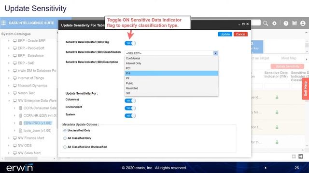Select the Unclassified Only radio button
Image resolution: width=309 pixels, height=173 pixels.
click(x=65, y=130)
